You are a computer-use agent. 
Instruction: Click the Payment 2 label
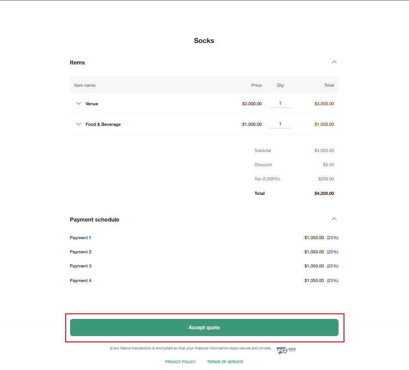[x=80, y=252]
